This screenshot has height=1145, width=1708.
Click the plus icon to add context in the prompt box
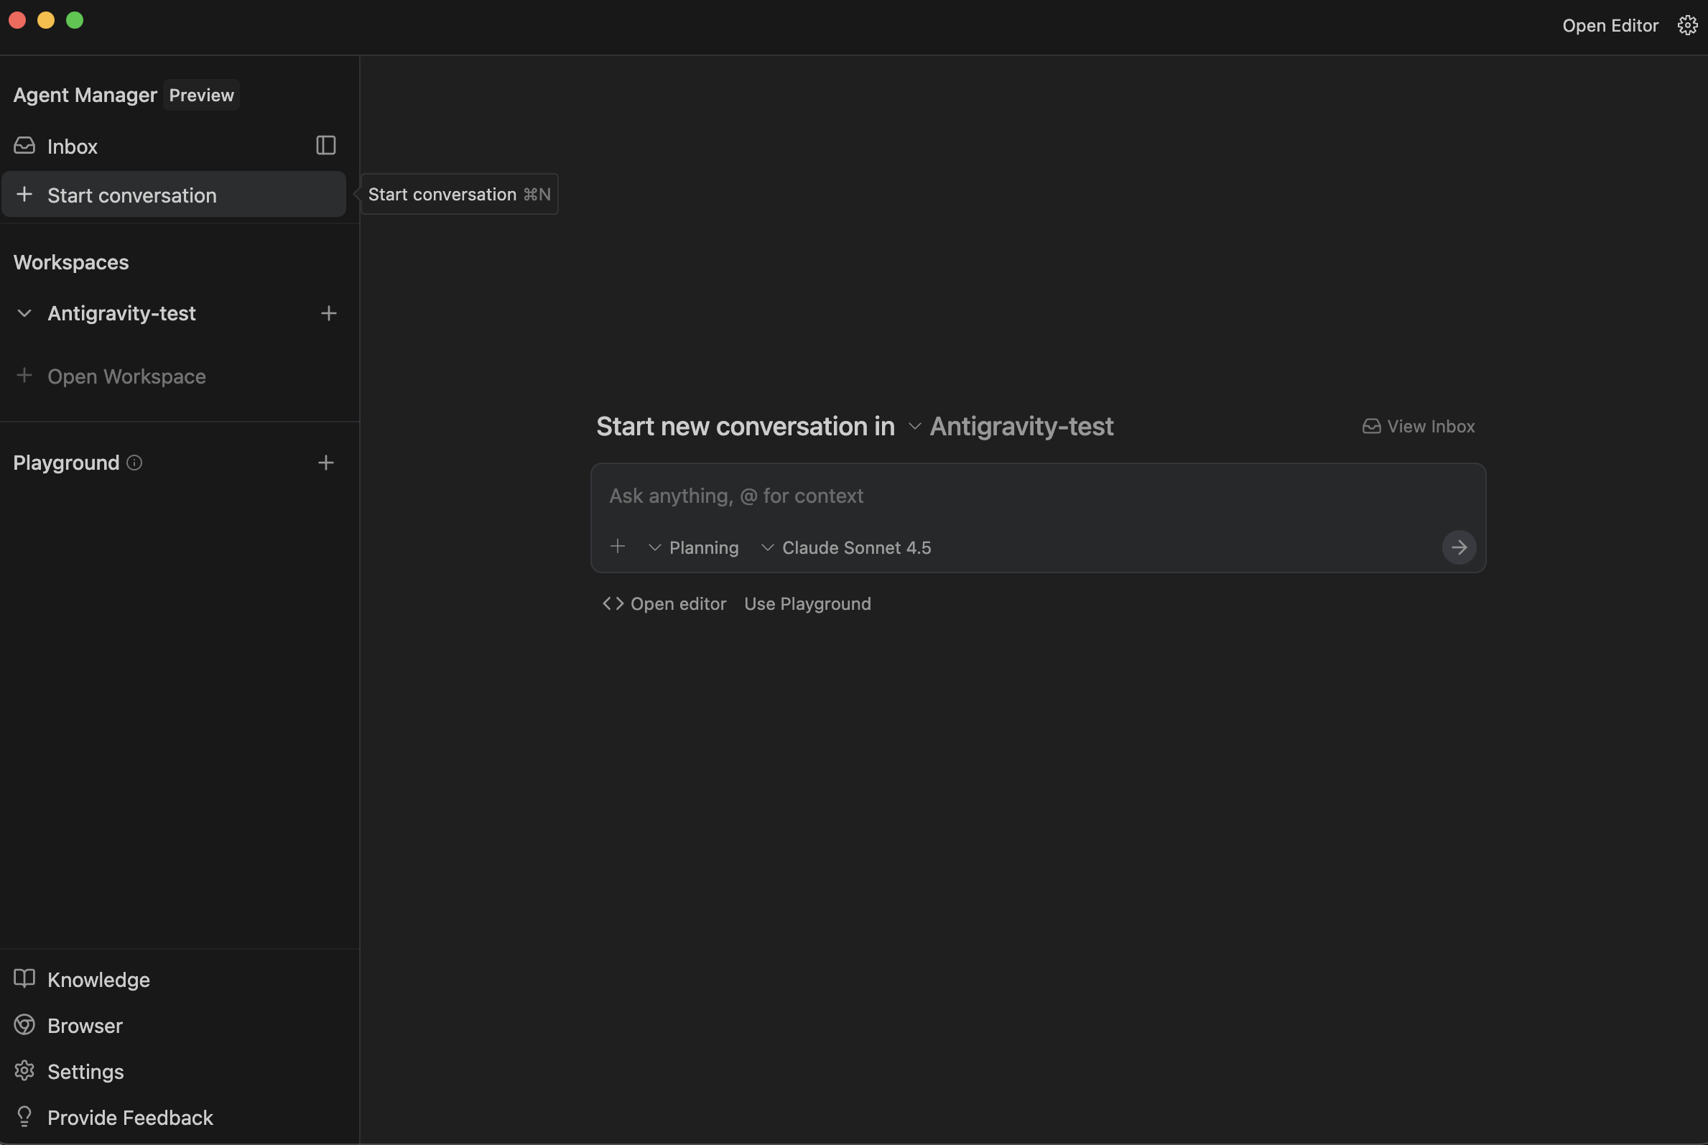coord(618,546)
